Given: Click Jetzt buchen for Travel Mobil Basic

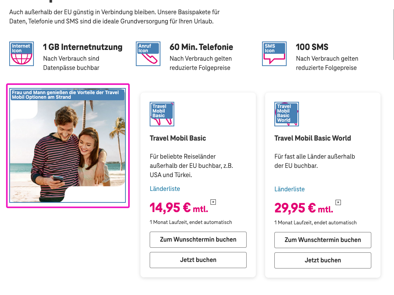Looking at the screenshot, I should click(x=198, y=260).
